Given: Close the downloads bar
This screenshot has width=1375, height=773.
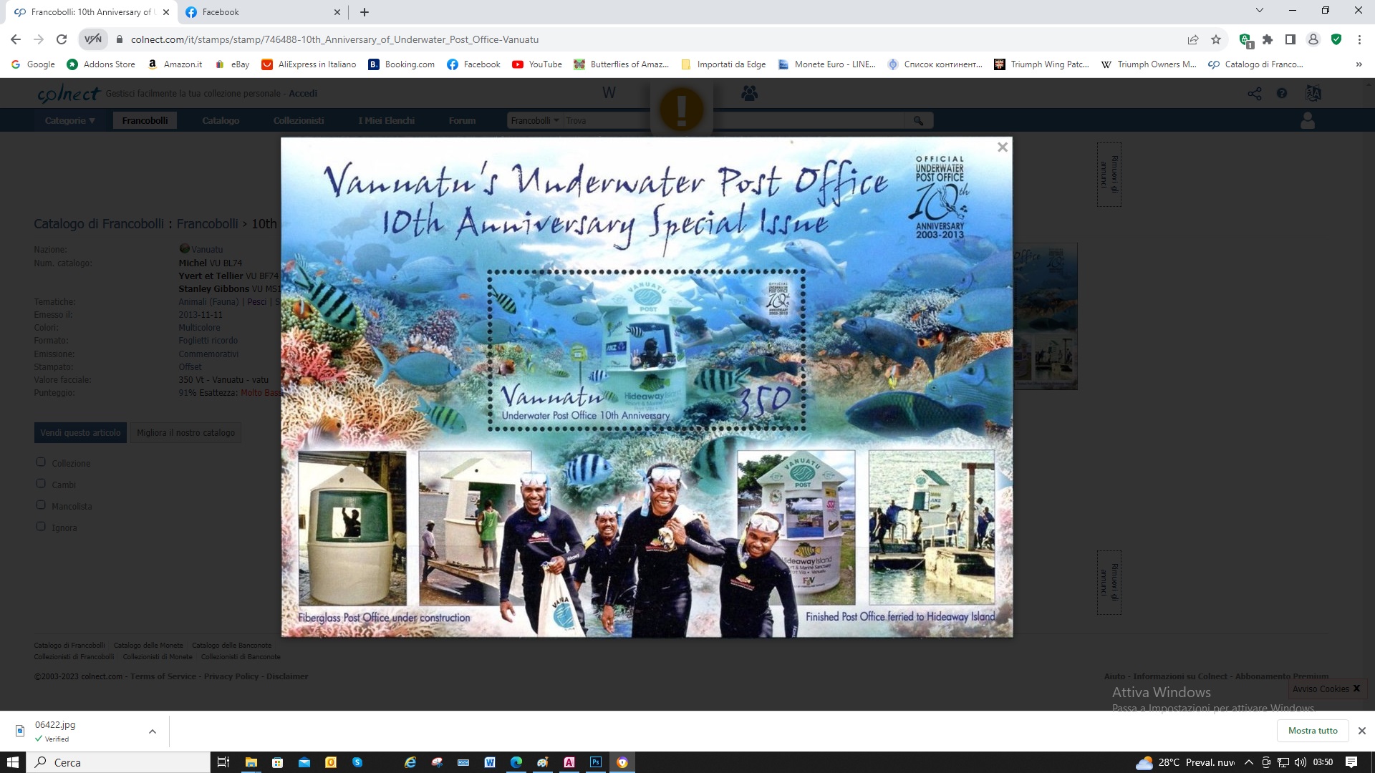Looking at the screenshot, I should pos(1361,731).
